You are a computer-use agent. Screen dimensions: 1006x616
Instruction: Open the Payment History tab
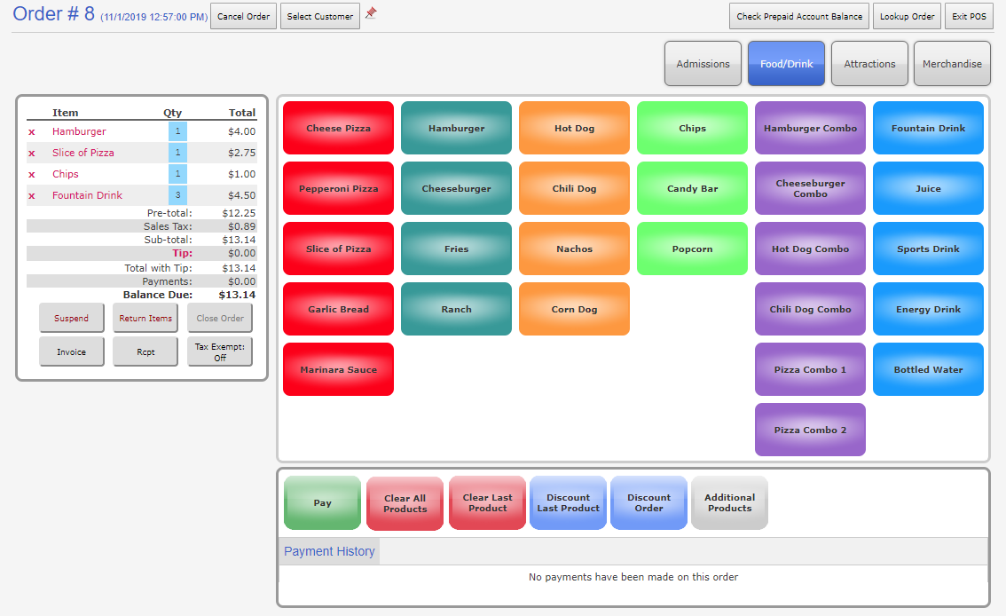point(329,551)
